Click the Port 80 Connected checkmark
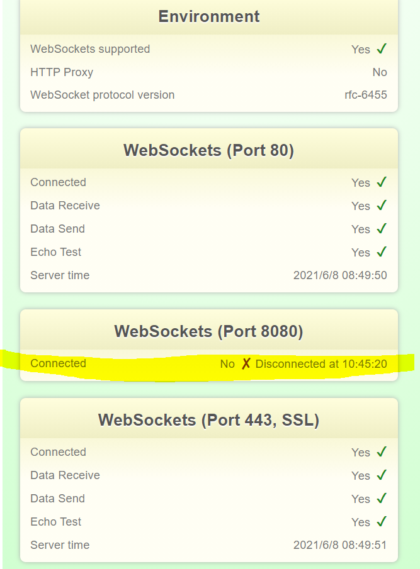The width and height of the screenshot is (420, 569). pyautogui.click(x=382, y=182)
